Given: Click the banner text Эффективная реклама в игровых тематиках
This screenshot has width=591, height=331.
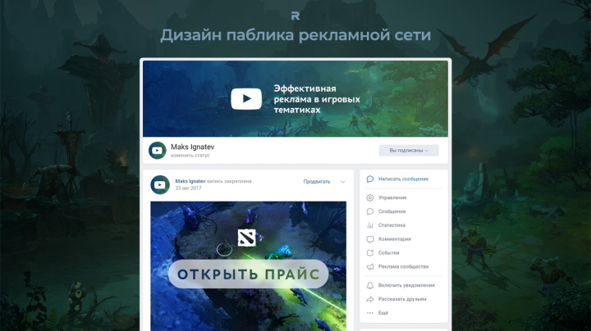Looking at the screenshot, I should pos(317,99).
